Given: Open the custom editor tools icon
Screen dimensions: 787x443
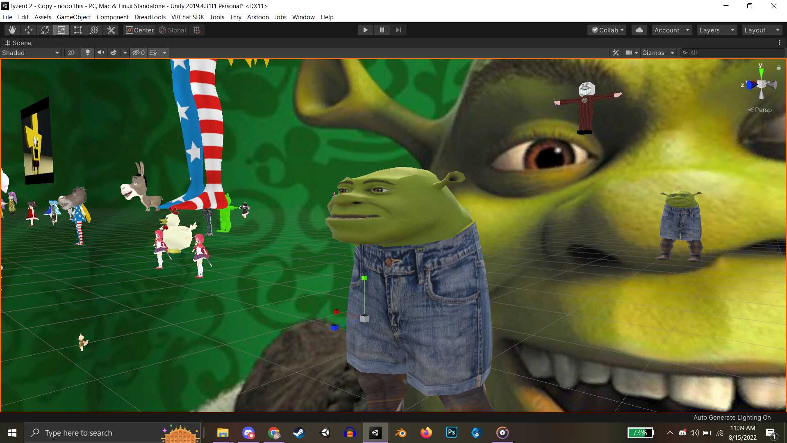Looking at the screenshot, I should (x=111, y=30).
